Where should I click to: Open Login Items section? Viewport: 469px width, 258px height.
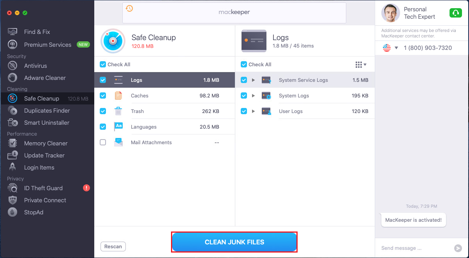tap(39, 168)
